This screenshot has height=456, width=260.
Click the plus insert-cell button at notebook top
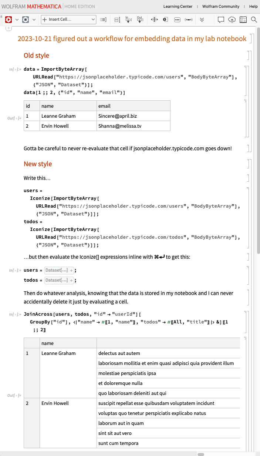[9, 28]
